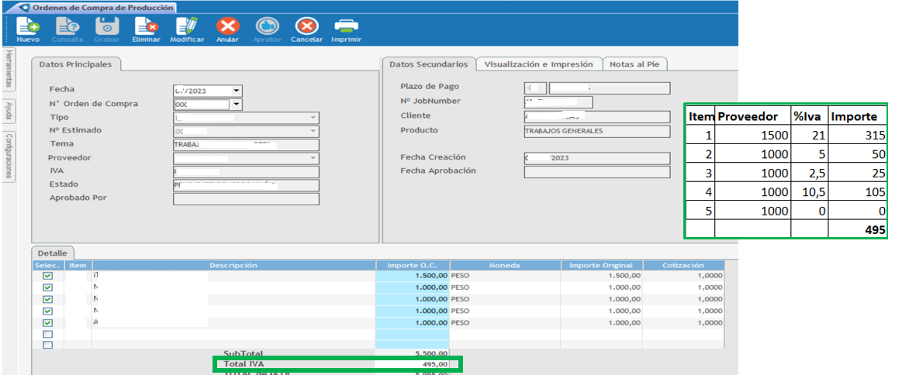Click the Moneda column header

(505, 265)
